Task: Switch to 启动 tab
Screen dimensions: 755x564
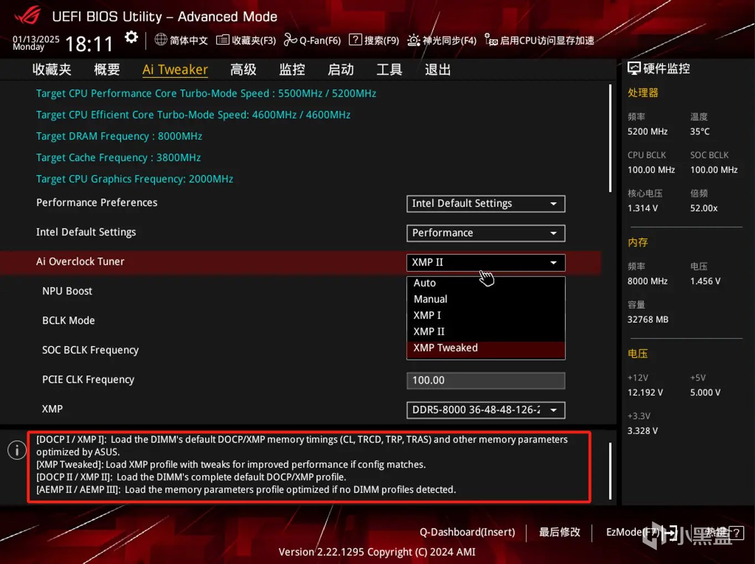Action: pos(341,70)
